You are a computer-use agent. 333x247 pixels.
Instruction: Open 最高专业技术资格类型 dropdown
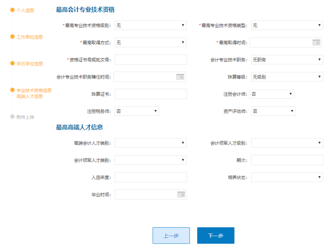click(x=287, y=25)
